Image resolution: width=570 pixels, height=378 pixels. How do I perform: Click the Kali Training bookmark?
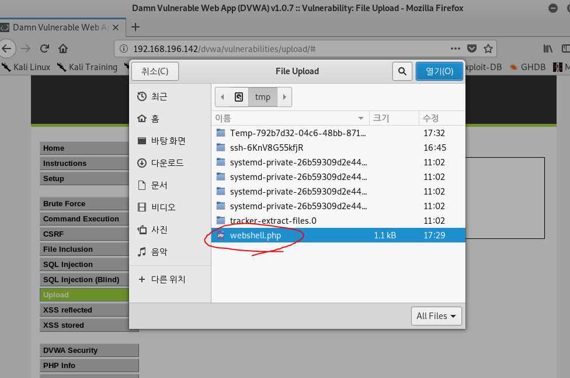[87, 67]
